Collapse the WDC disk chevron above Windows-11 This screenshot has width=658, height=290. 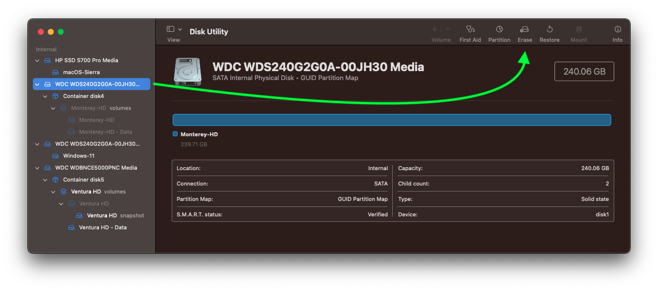[37, 144]
